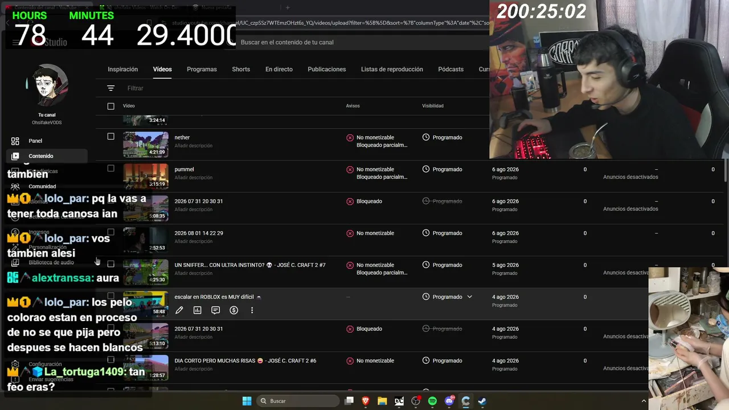Viewport: 729px width, 410px height.
Task: Click 'Añadir descripción' under nether
Action: [194, 146]
